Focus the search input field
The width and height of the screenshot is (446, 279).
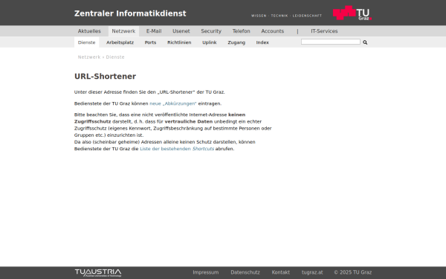(x=331, y=42)
